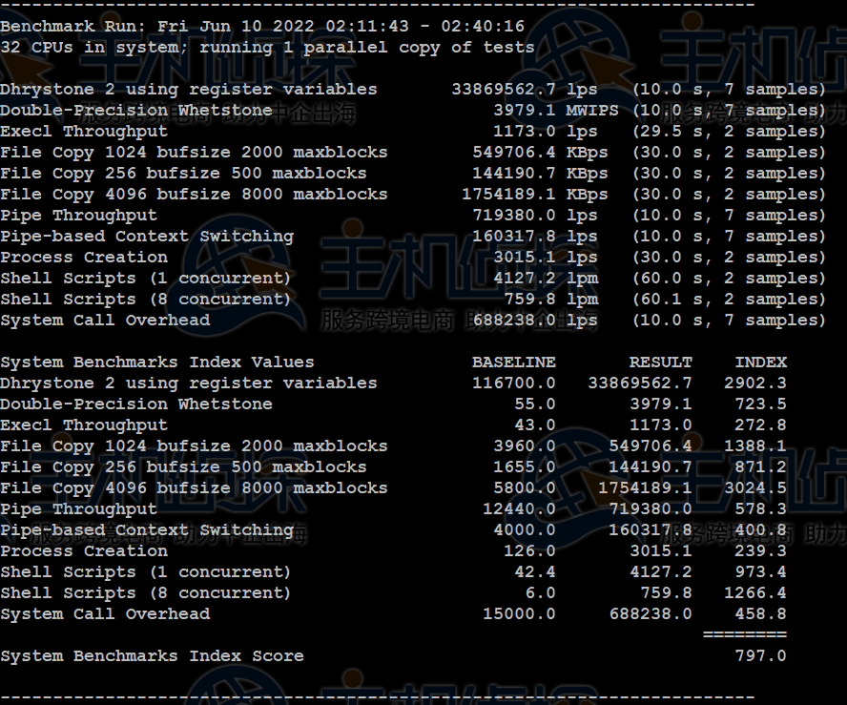Image resolution: width=847 pixels, height=705 pixels.
Task: Click the File Copy baseline '5800.0'
Action: point(525,487)
